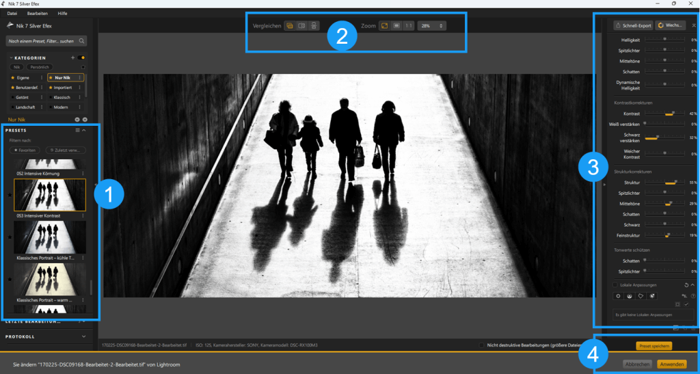Screen dimensions: 700x374
Task: Set zoom to 1:1
Action: pyautogui.click(x=409, y=26)
